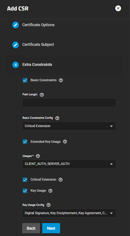Screen dimensions: 130x236
Task: Open the Critical Extension help icon
Action: 61,180
